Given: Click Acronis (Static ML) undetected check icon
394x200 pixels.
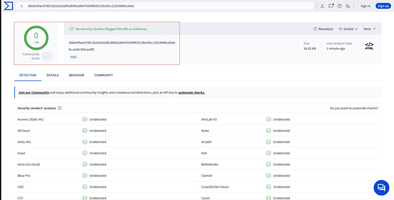Looking at the screenshot, I should 85,120.
